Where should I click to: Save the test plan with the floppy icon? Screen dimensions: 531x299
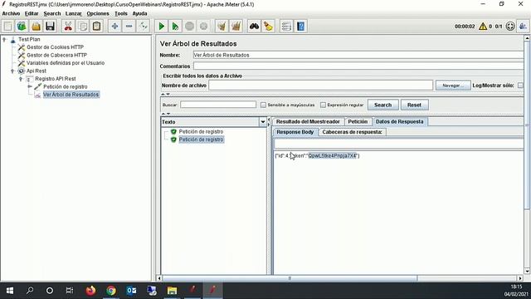[50, 26]
